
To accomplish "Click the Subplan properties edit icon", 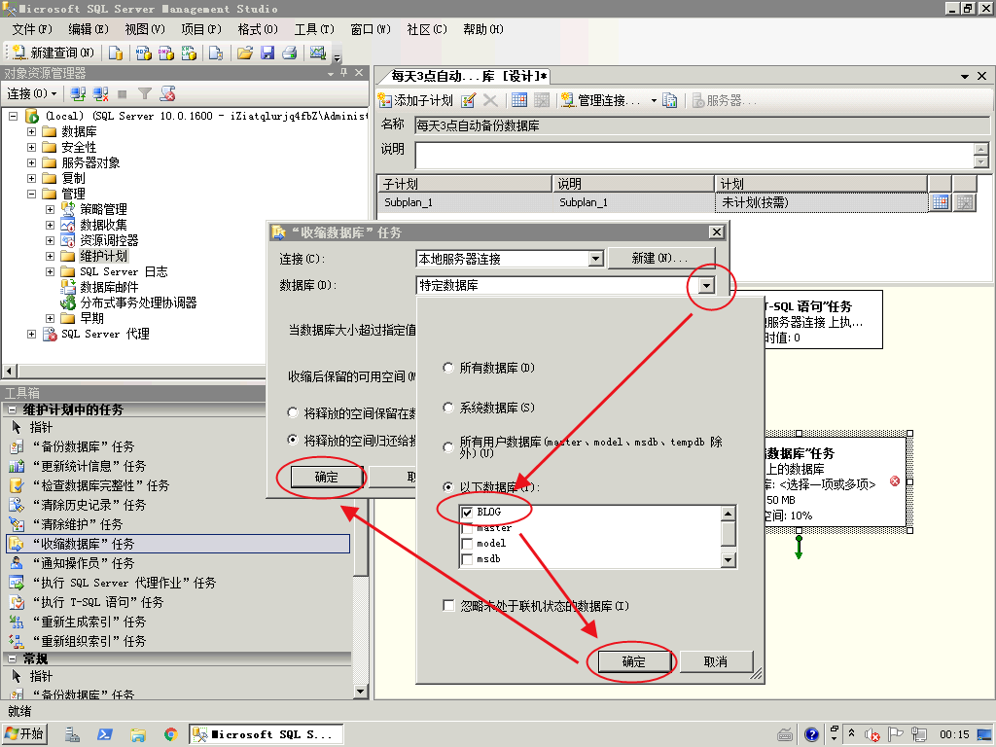I will pyautogui.click(x=468, y=100).
